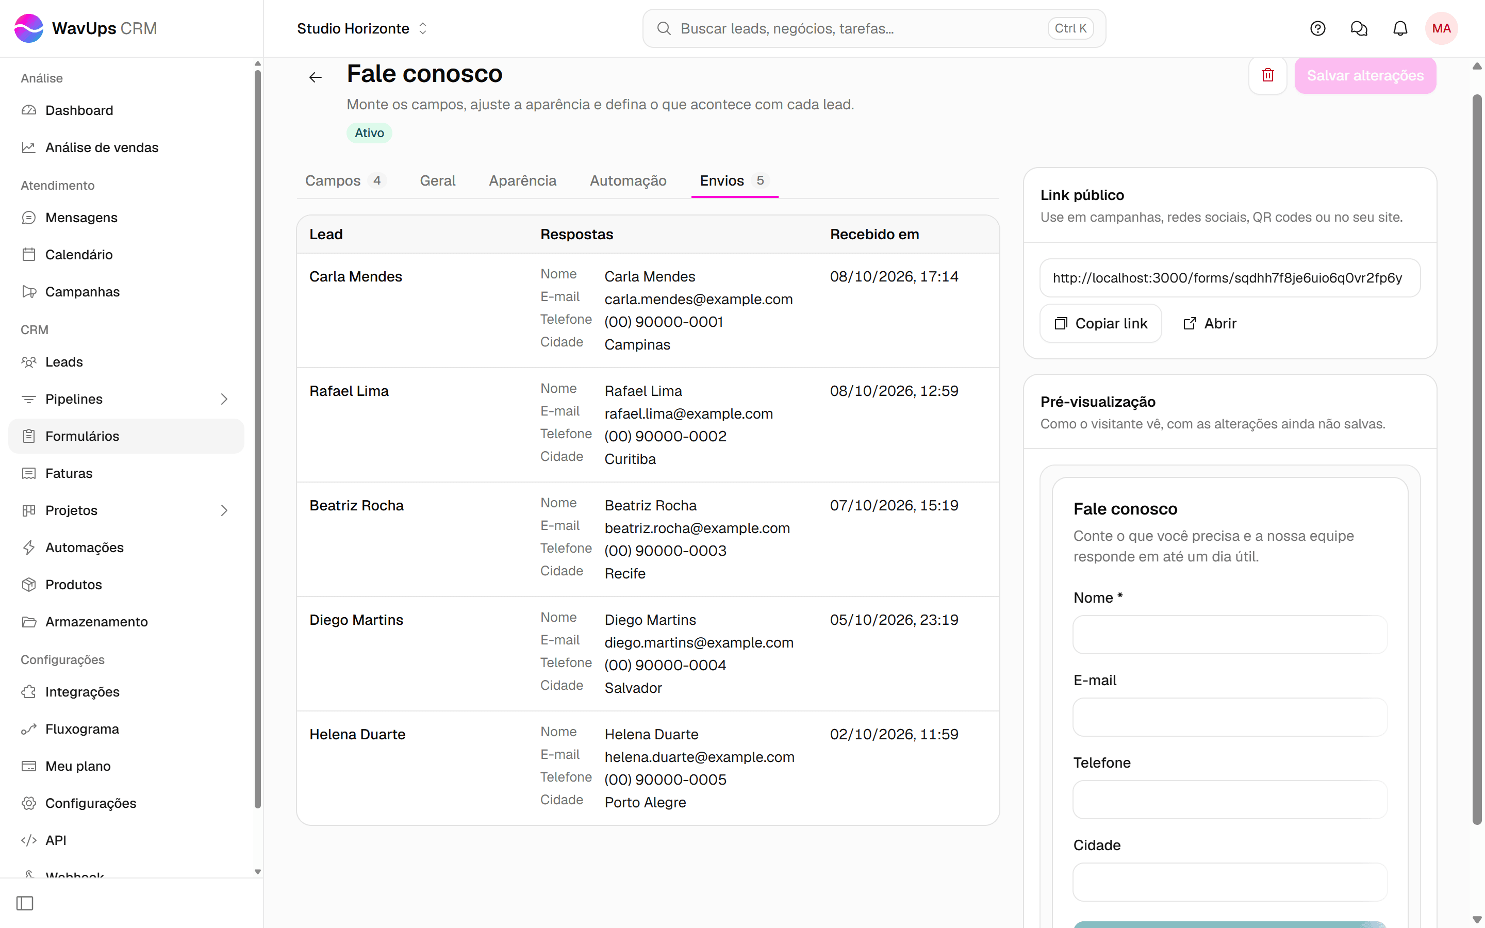Click the Carla Mendes lead name
Screen dimensions: 1485x928
355,277
